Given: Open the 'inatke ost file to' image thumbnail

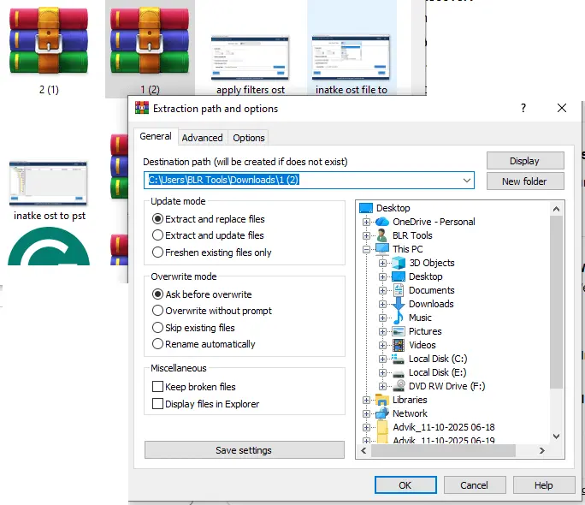Looking at the screenshot, I should [351, 57].
